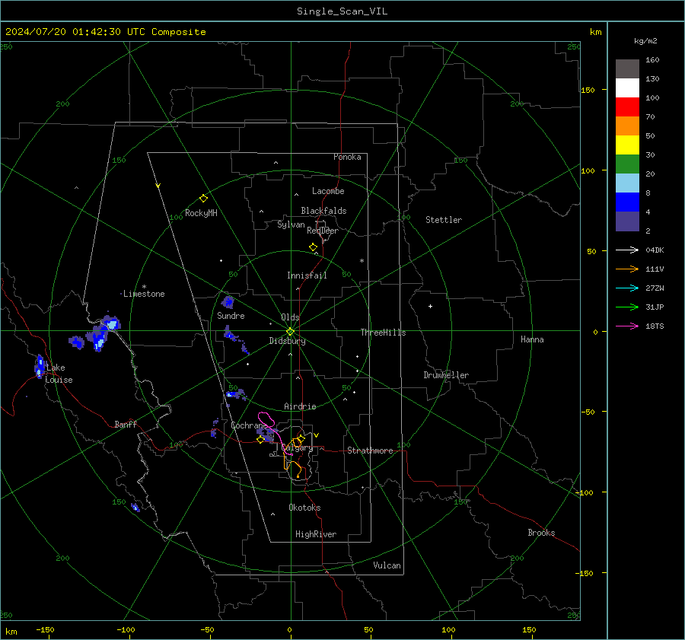Click the Okotoks map label
This screenshot has height=640, width=685.
click(304, 508)
